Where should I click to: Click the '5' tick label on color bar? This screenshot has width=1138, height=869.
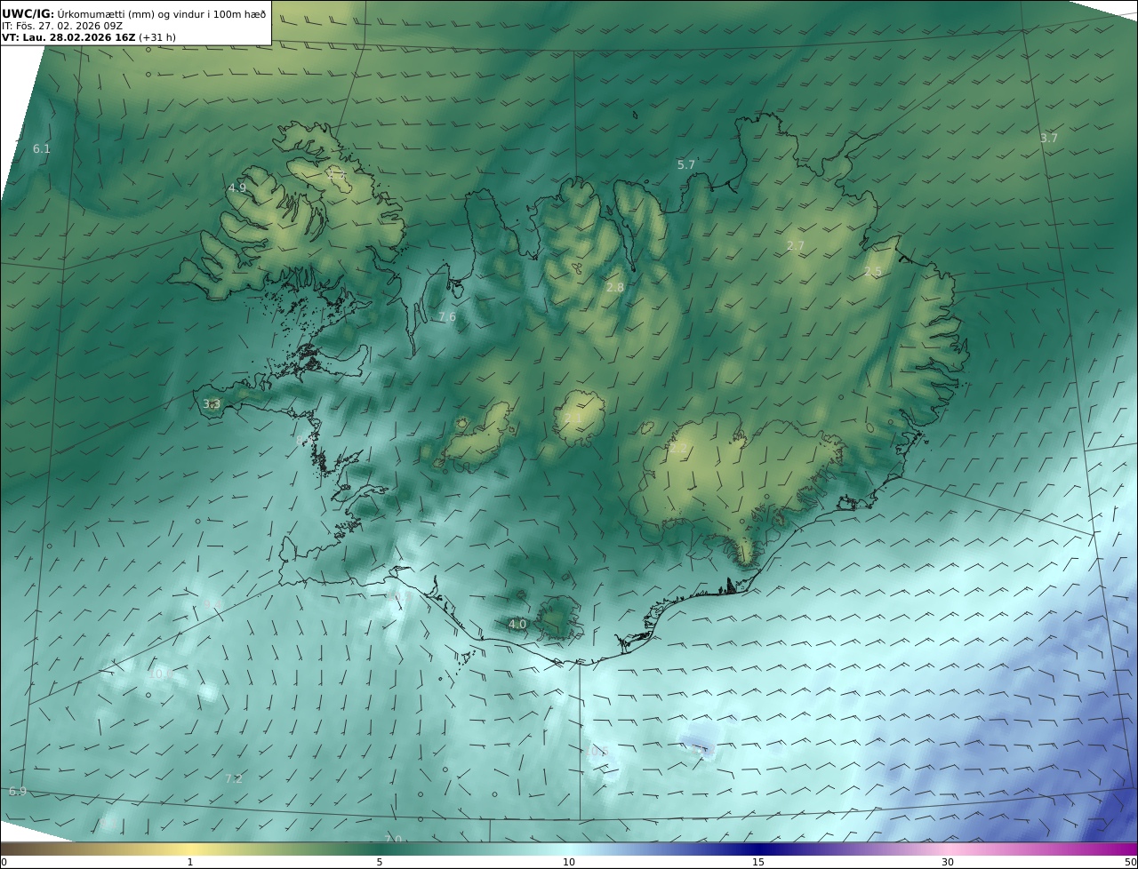tap(380, 863)
